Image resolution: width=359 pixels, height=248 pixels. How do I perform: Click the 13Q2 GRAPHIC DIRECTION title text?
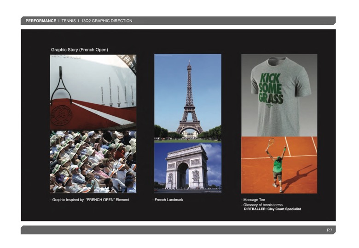pyautogui.click(x=106, y=21)
